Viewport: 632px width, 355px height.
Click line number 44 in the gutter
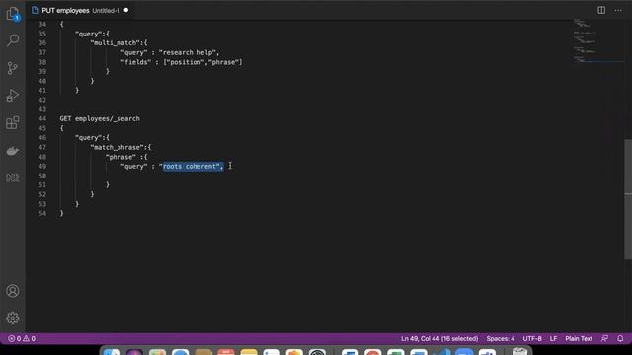click(42, 118)
